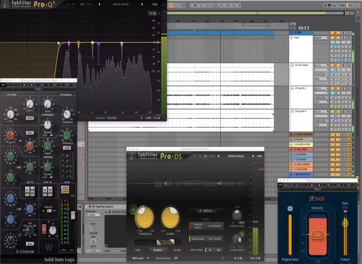The width and height of the screenshot is (362, 264).
Task: Click SSL E-Channel output fader
Action: 73,215
